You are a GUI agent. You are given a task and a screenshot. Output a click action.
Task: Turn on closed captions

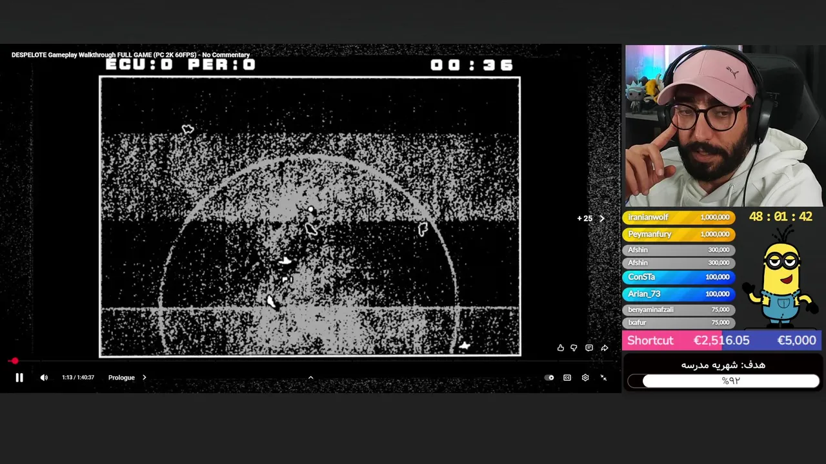[567, 378]
